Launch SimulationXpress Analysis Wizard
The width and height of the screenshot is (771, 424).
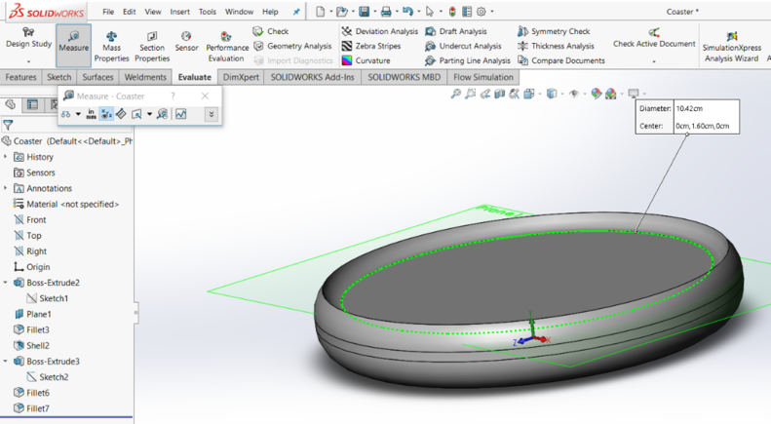tap(731, 47)
